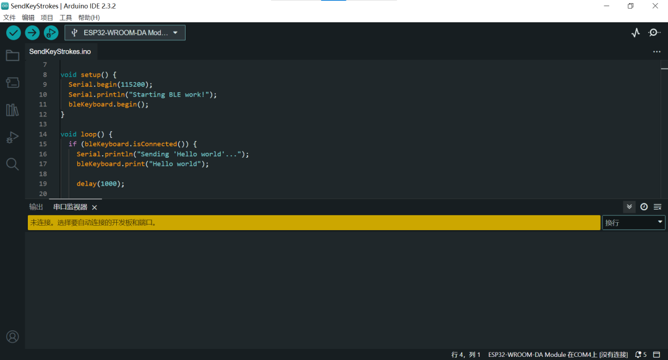Open the ESP32-WROOM-DA board selector dropdown
The image size is (668, 360).
(x=124, y=32)
